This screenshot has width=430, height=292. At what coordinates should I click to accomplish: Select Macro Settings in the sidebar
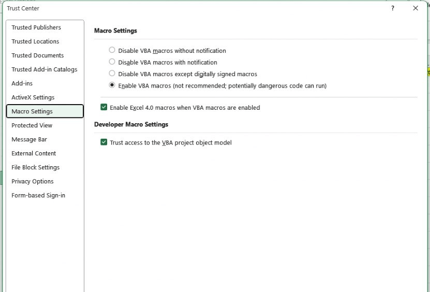click(45, 111)
